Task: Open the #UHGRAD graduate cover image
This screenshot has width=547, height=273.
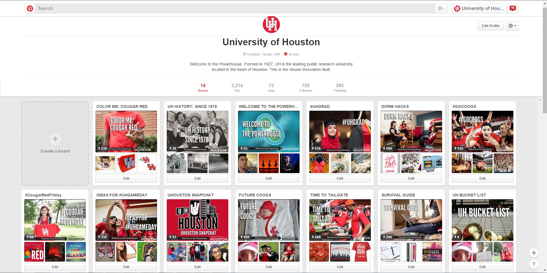Action: 340,132
